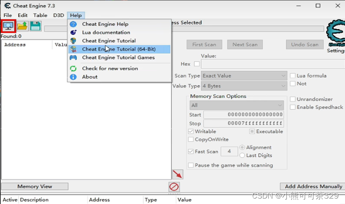Click the Start address field
Screen dimensions: 345x204
(244, 114)
